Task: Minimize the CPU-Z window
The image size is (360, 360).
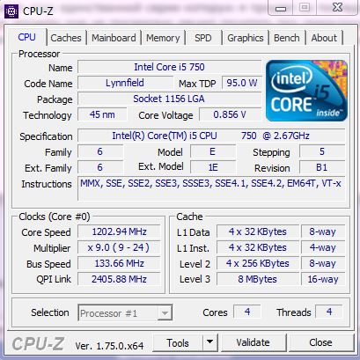Action: 281,8
